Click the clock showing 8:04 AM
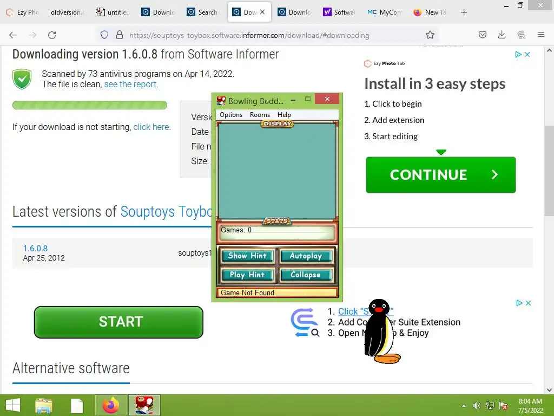 point(530,401)
